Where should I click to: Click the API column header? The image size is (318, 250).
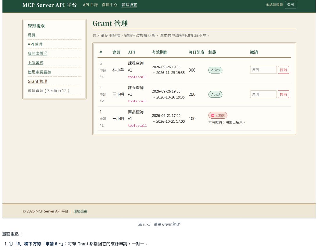pos(132,52)
